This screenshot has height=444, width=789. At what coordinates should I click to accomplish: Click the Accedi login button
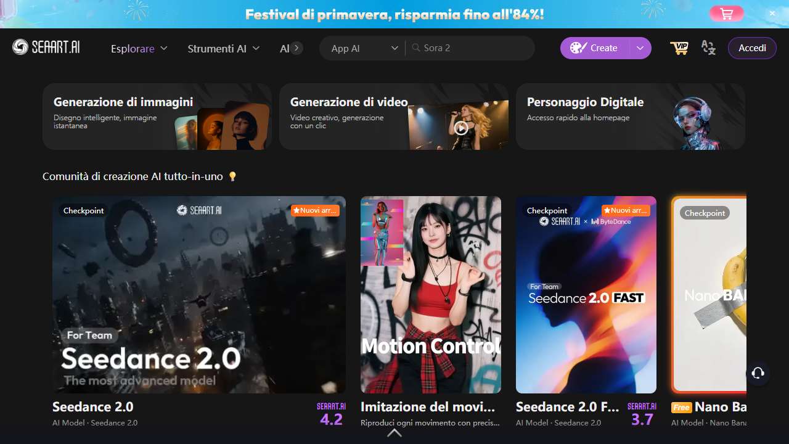pos(752,48)
